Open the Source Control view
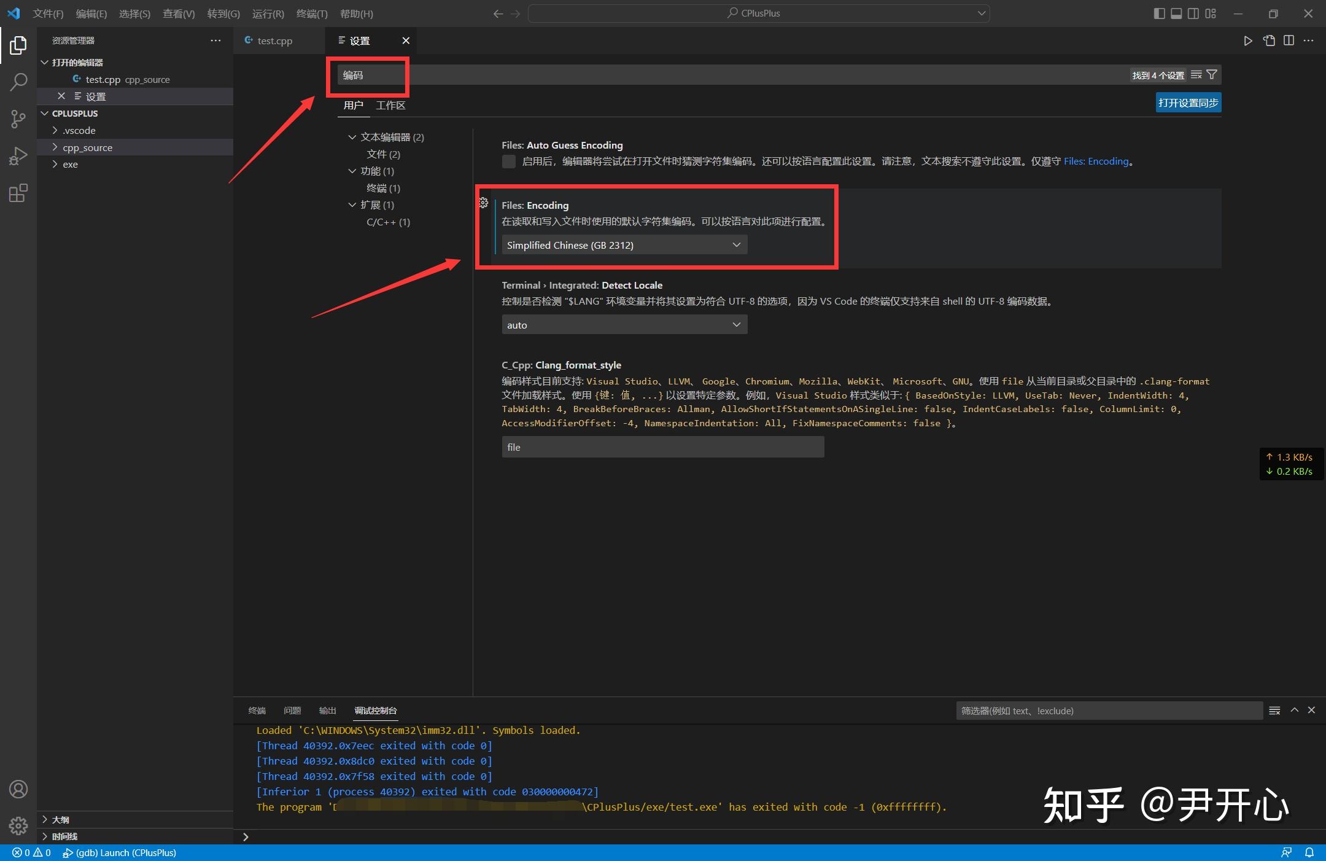Image resolution: width=1326 pixels, height=861 pixels. [18, 119]
